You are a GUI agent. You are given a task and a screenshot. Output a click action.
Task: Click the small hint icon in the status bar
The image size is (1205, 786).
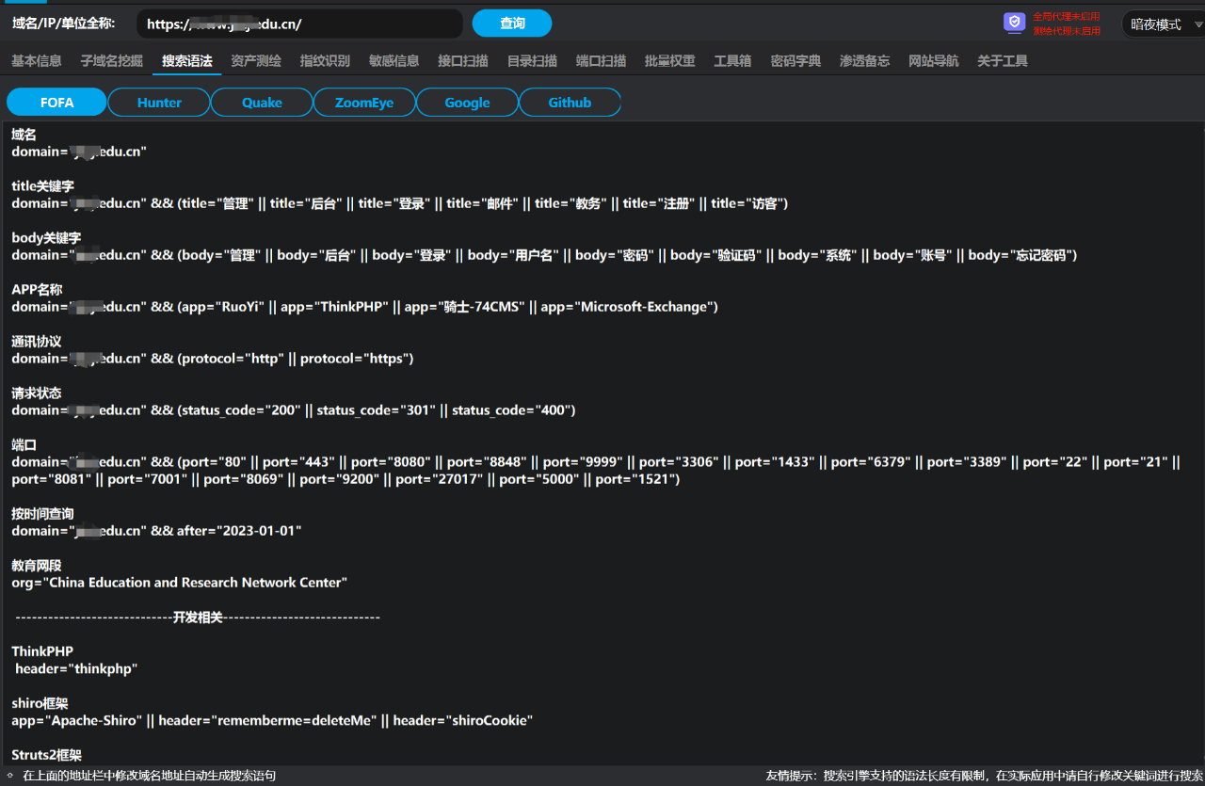coord(9,776)
